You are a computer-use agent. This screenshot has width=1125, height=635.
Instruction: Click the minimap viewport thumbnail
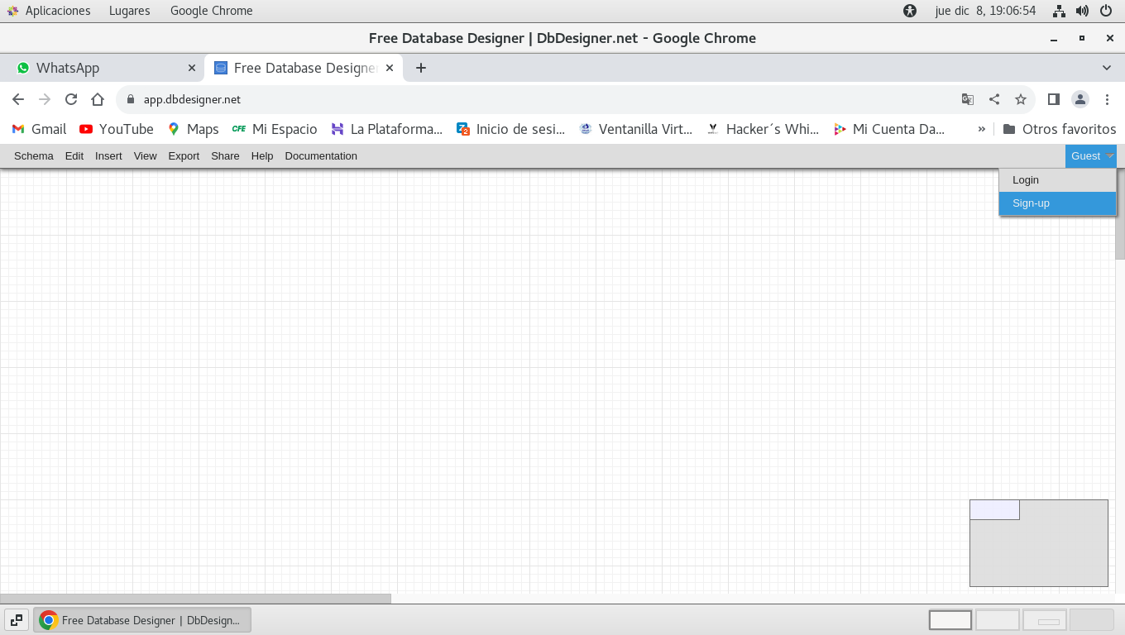tap(994, 510)
